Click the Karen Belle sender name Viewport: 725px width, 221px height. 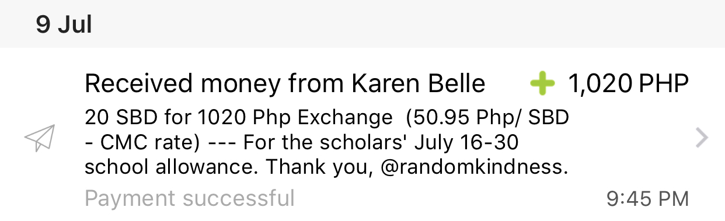[418, 85]
